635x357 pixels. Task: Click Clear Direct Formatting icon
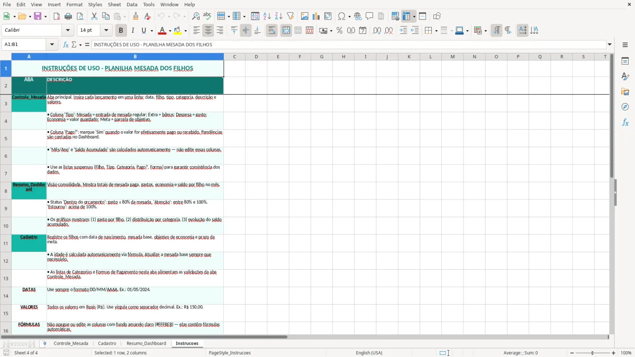[x=147, y=16]
